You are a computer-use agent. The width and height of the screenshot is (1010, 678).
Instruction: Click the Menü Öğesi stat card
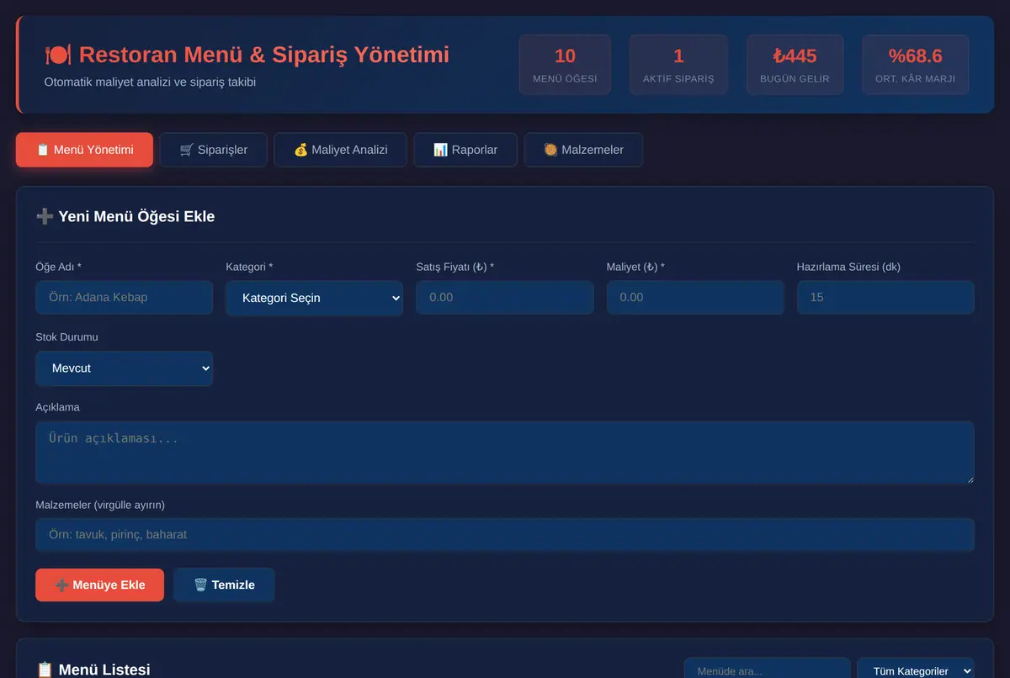click(x=565, y=65)
